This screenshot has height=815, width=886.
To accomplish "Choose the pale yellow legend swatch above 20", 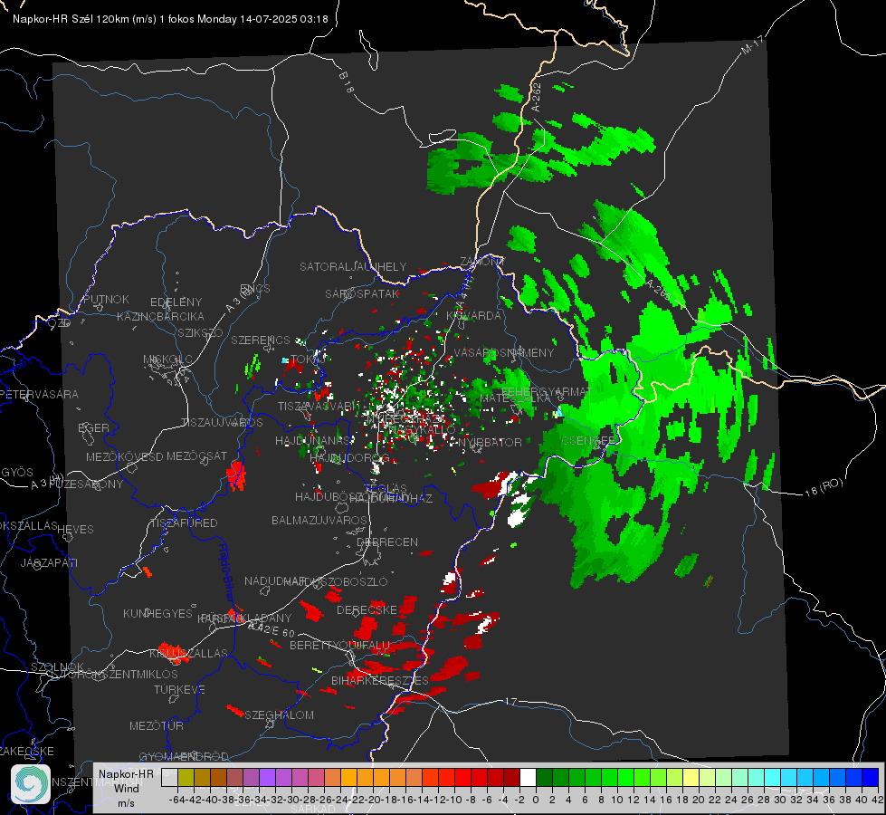I will 691,777.
